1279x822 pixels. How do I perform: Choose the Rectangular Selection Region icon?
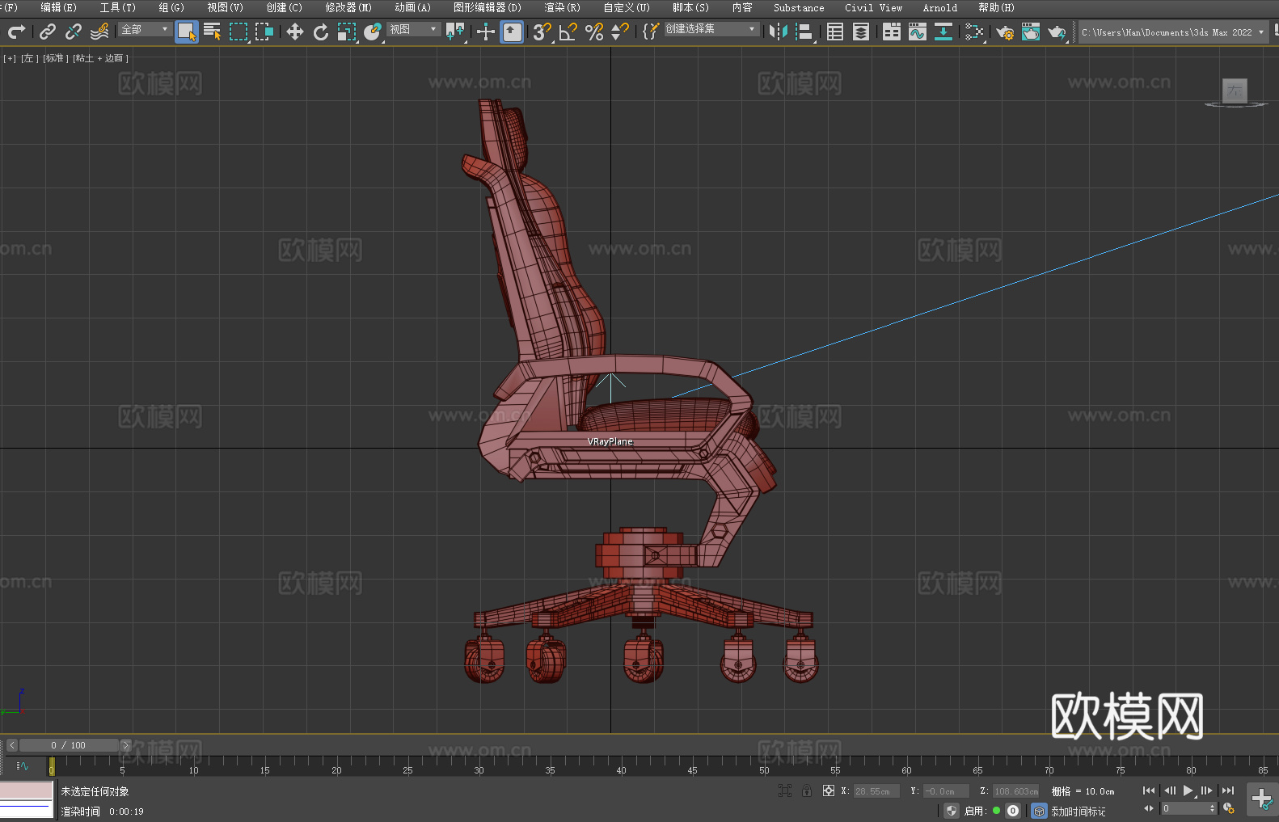point(238,32)
